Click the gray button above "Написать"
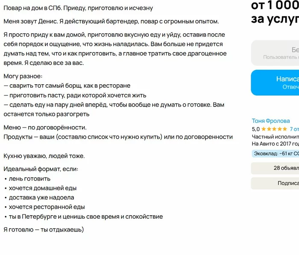Screen dimensions: 299x255 tap(282, 53)
